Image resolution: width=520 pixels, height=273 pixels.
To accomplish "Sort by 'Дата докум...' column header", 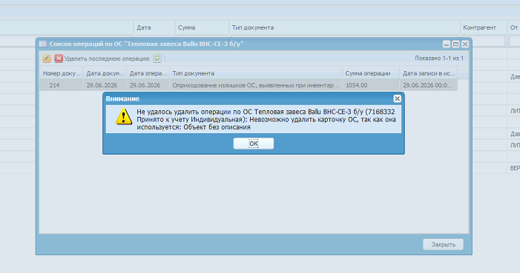I will 105,73.
